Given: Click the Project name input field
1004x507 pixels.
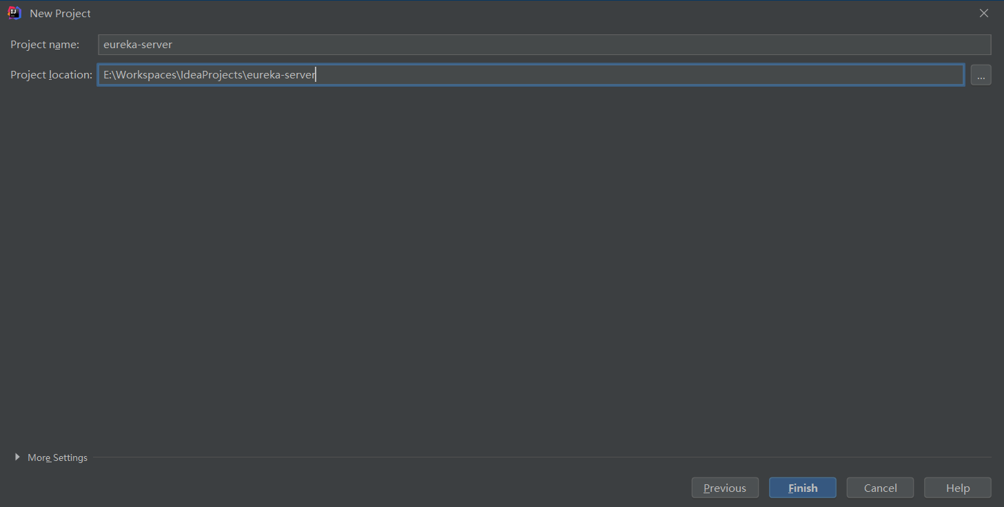Looking at the screenshot, I should coord(544,45).
